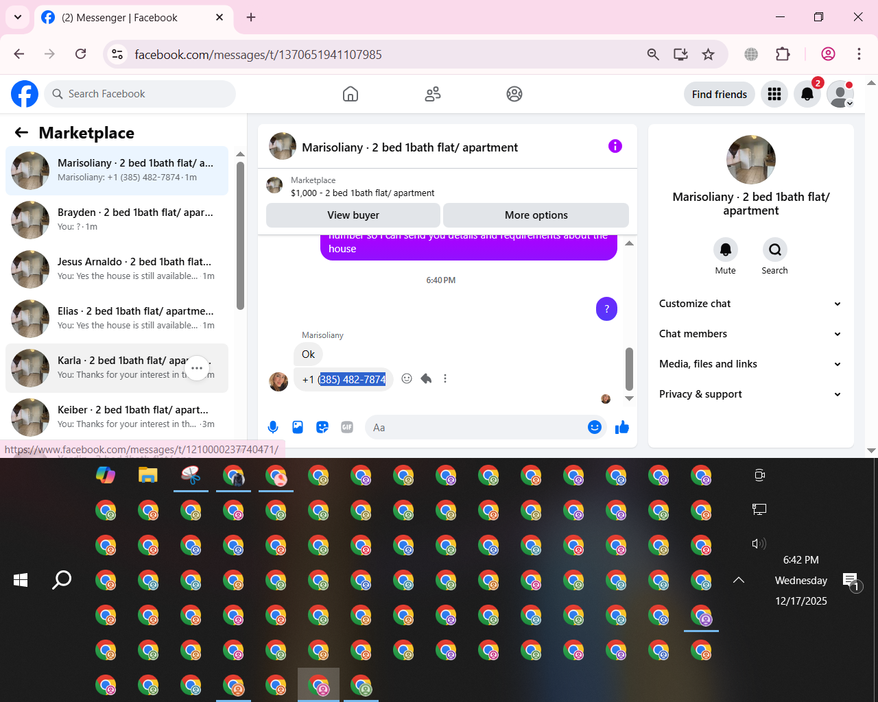Open Windows taskbar search

62,580
